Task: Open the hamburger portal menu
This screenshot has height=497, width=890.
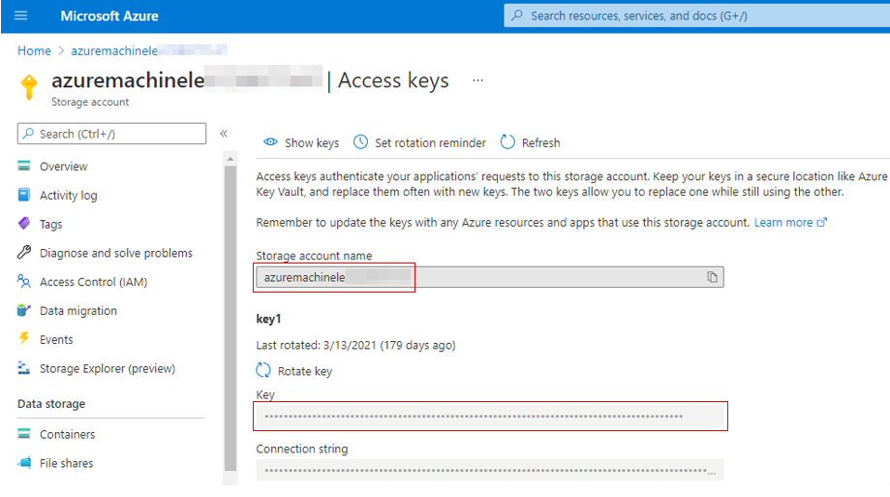Action: click(21, 16)
